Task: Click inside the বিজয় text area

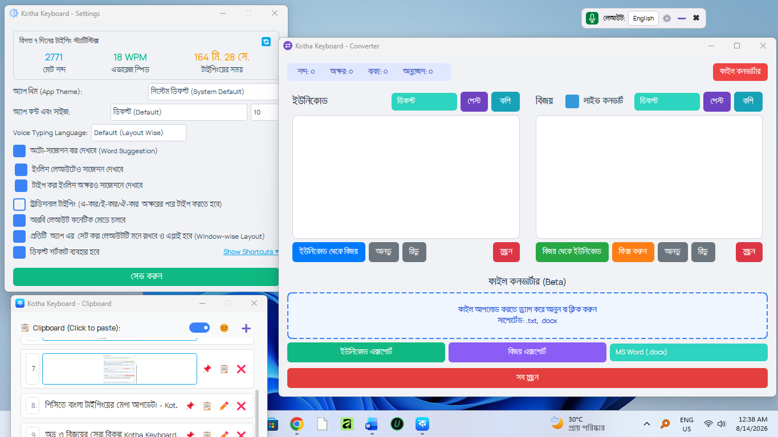Action: [x=649, y=177]
